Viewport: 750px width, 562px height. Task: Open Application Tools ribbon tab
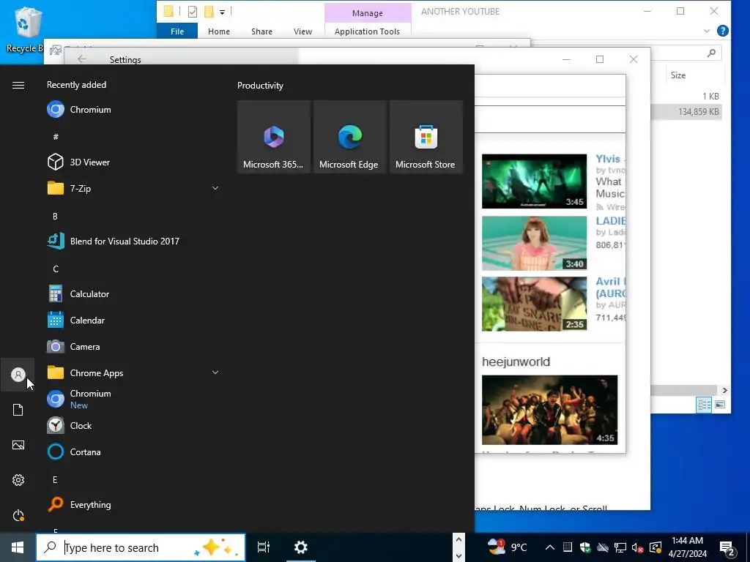(x=367, y=31)
